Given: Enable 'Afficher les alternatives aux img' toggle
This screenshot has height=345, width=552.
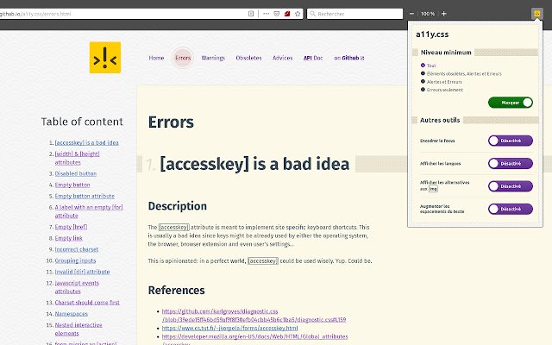Looking at the screenshot, I should (x=511, y=186).
